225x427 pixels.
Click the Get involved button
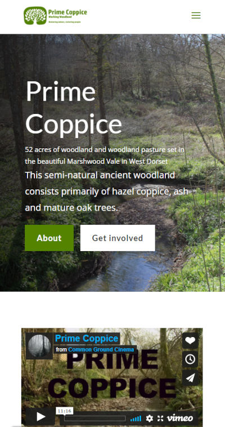click(x=118, y=238)
